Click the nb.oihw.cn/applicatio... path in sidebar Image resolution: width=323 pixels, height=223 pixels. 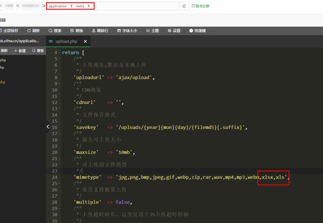[20, 41]
